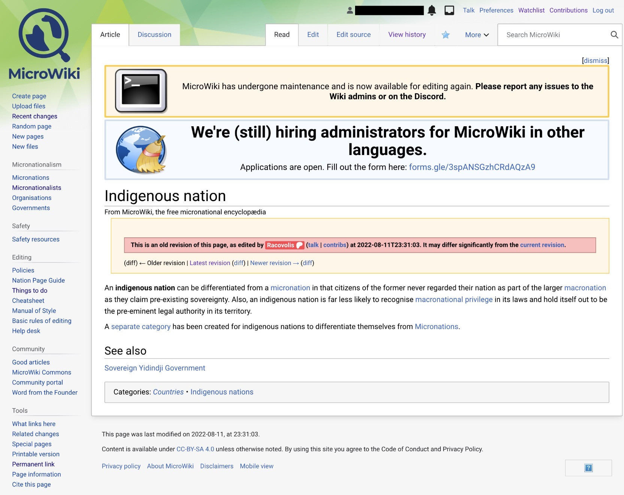Open the forms.gle application link
This screenshot has height=495, width=624.
[x=472, y=167]
